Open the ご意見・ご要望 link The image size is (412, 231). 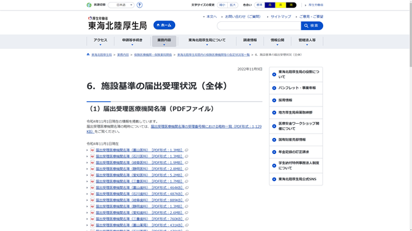[x=311, y=17]
